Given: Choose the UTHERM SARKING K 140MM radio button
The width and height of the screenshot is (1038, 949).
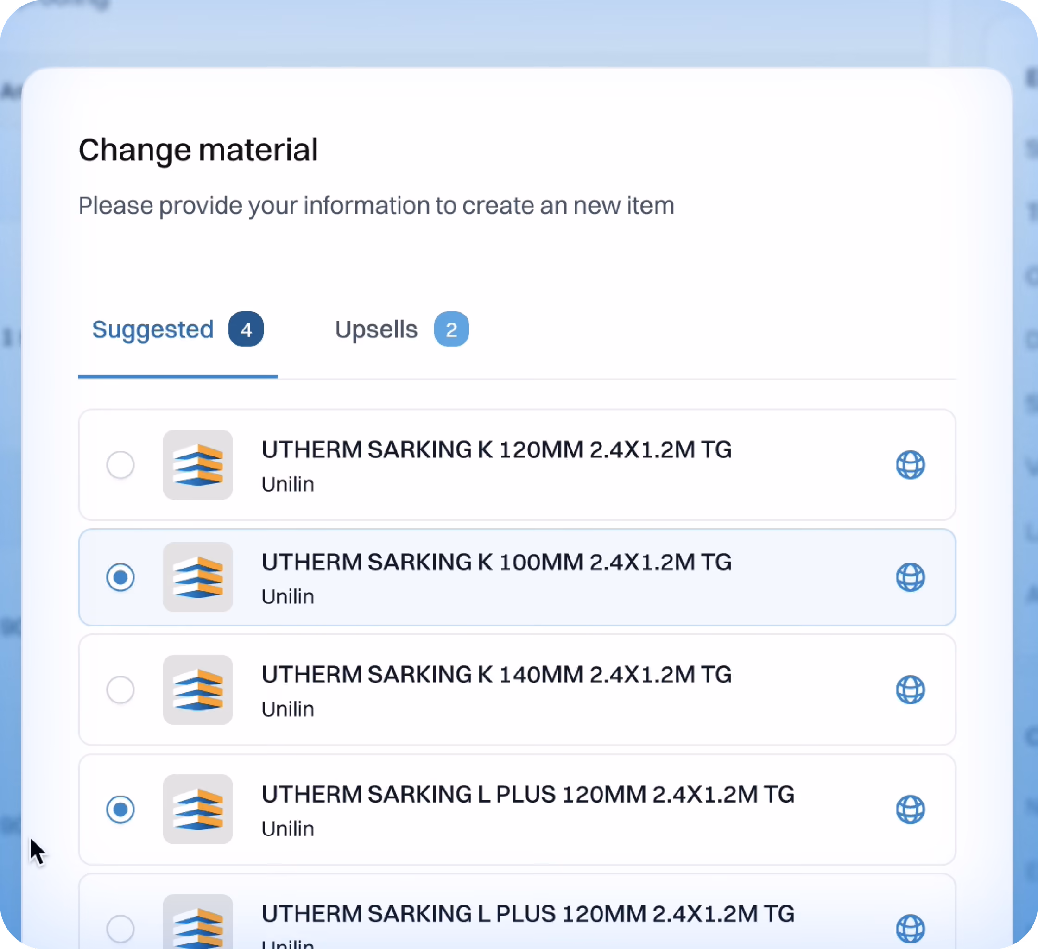Looking at the screenshot, I should (x=120, y=690).
